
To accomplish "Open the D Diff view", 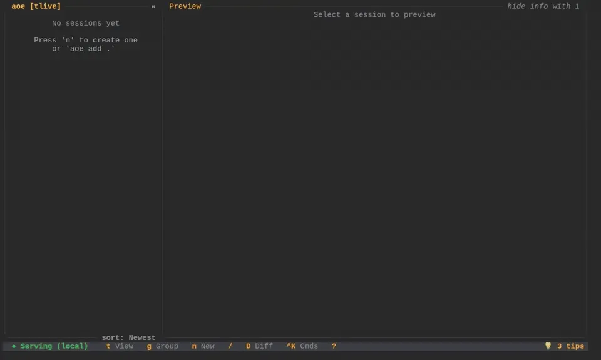I will [x=259, y=346].
